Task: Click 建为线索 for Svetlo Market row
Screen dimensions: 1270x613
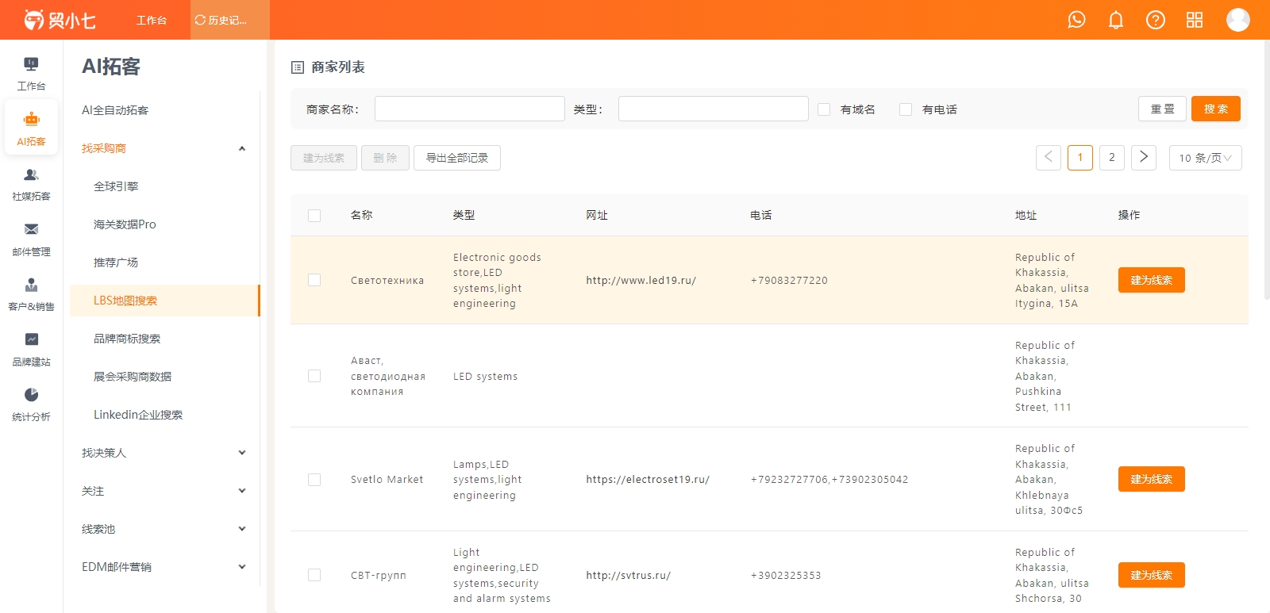Action: click(1151, 479)
